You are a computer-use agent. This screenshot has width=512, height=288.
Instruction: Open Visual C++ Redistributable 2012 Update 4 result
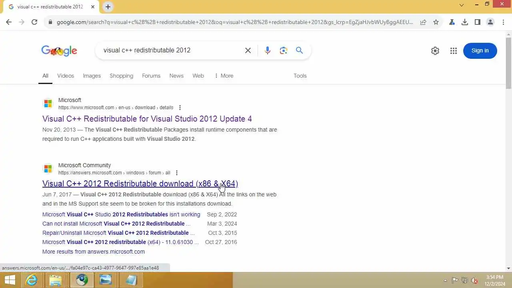(x=147, y=119)
